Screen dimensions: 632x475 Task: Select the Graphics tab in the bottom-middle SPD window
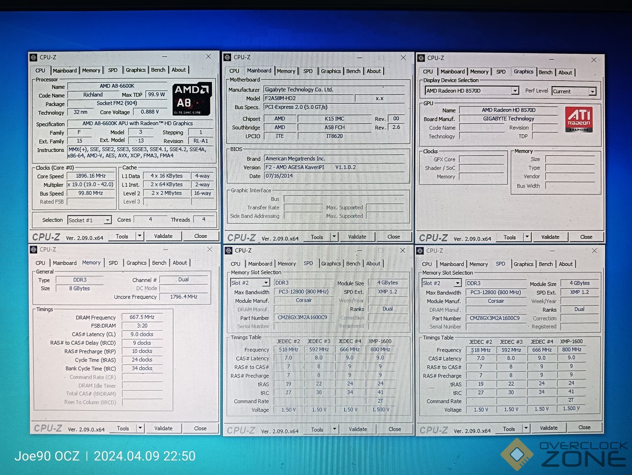tap(331, 264)
